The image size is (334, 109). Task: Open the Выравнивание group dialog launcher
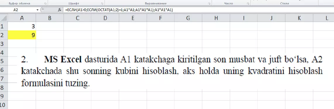(209, 4)
